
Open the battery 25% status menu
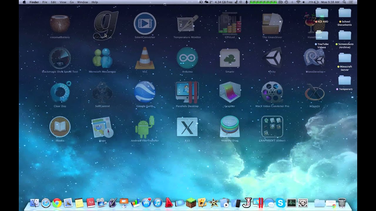click(313, 2)
